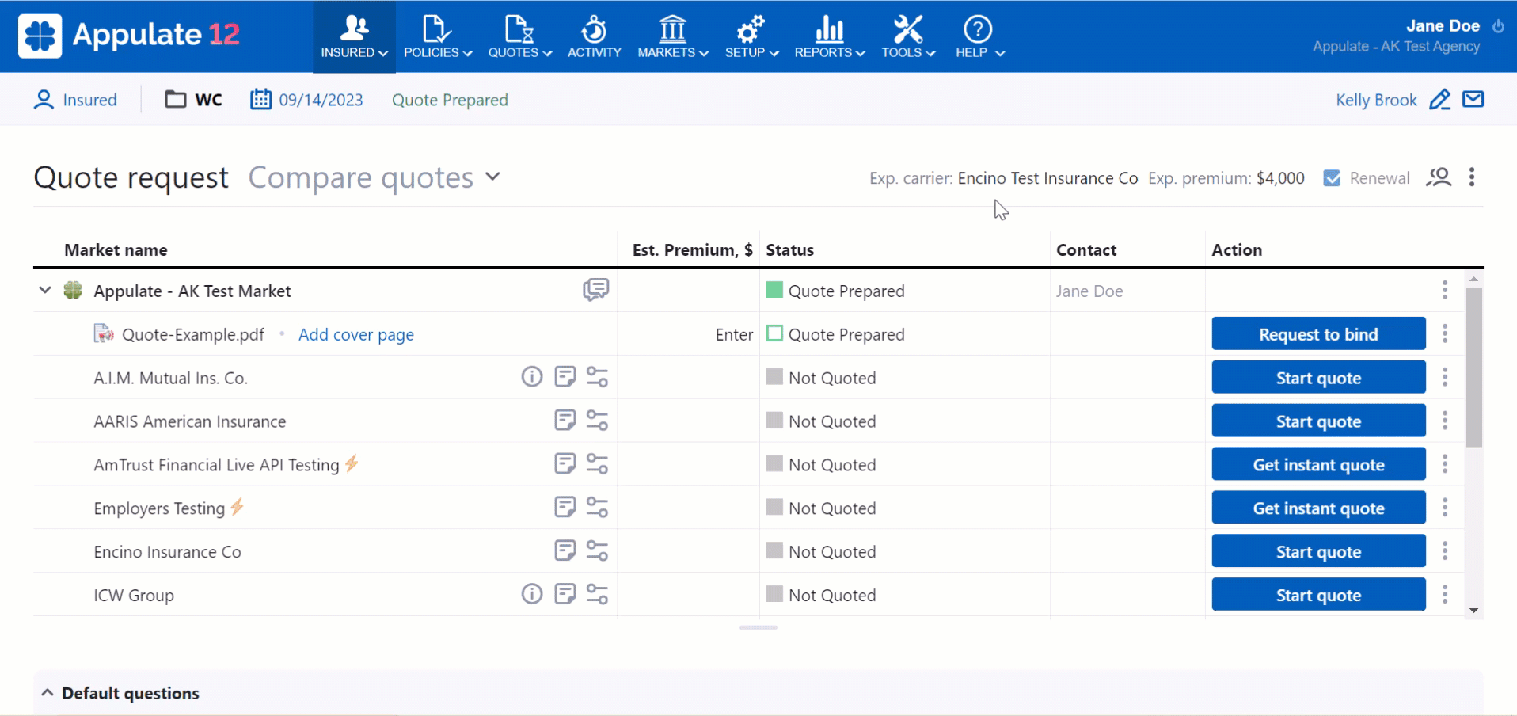1517x716 pixels.
Task: Click the scroll down arrow of markets list
Action: [1473, 611]
